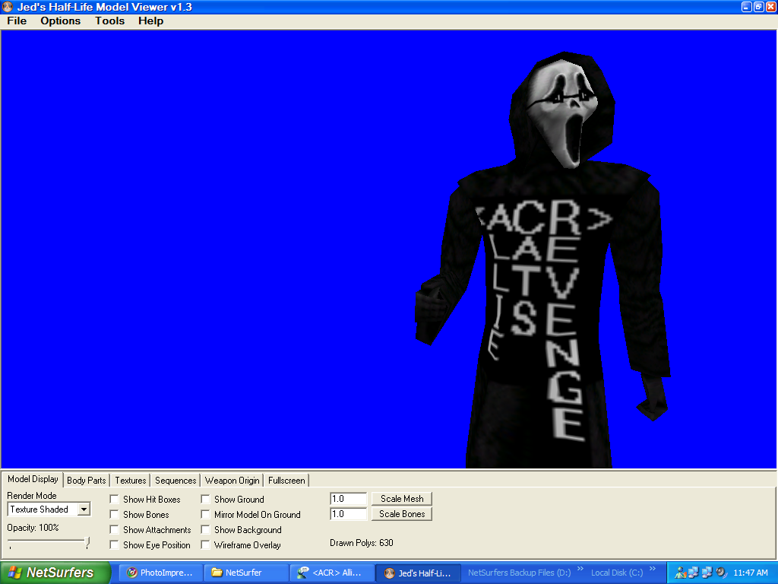The image size is (778, 584).
Task: Open Local Disk (C:) toolbar
Action: point(617,573)
